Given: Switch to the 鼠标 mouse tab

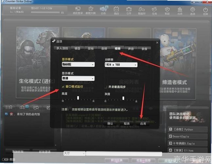Looking at the screenshot, I should click(91, 49).
